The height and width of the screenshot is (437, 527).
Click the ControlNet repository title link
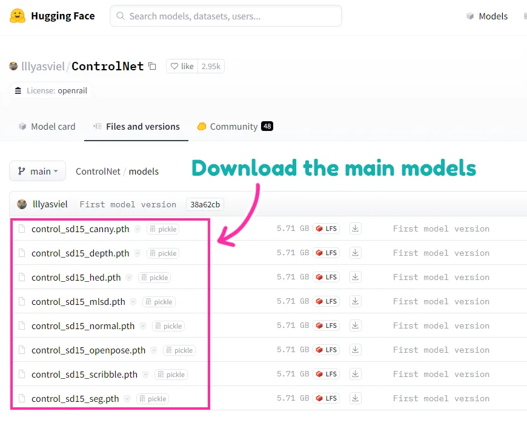click(108, 66)
